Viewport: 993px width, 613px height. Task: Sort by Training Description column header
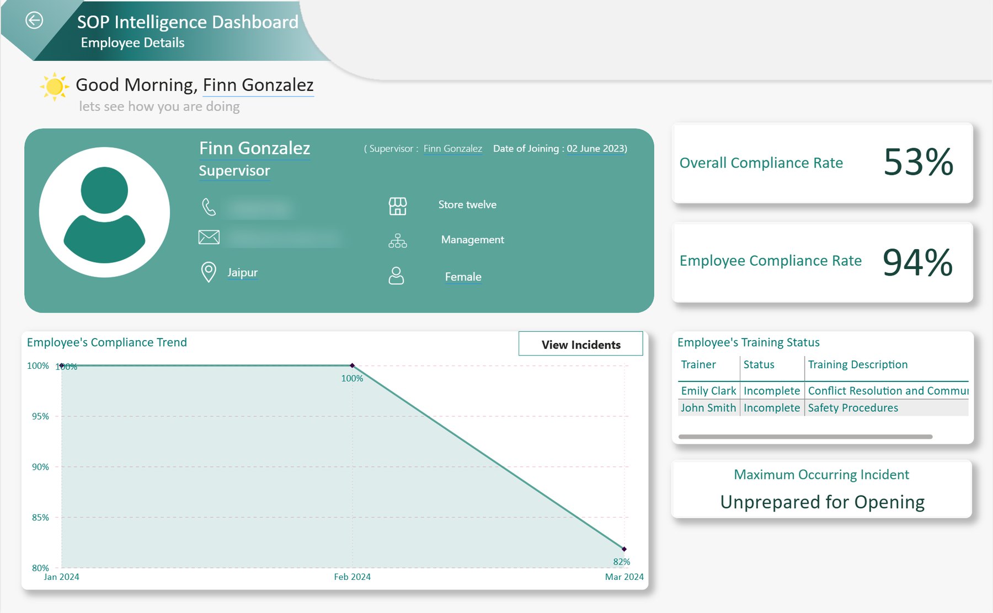(857, 364)
